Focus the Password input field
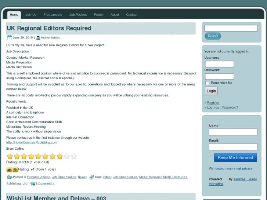This screenshot has height=200, width=267. tap(220, 77)
